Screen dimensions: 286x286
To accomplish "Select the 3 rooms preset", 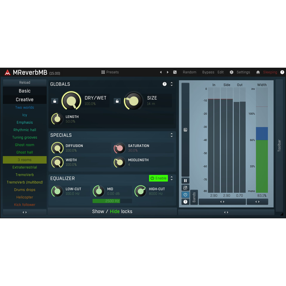I will (x=24, y=160).
